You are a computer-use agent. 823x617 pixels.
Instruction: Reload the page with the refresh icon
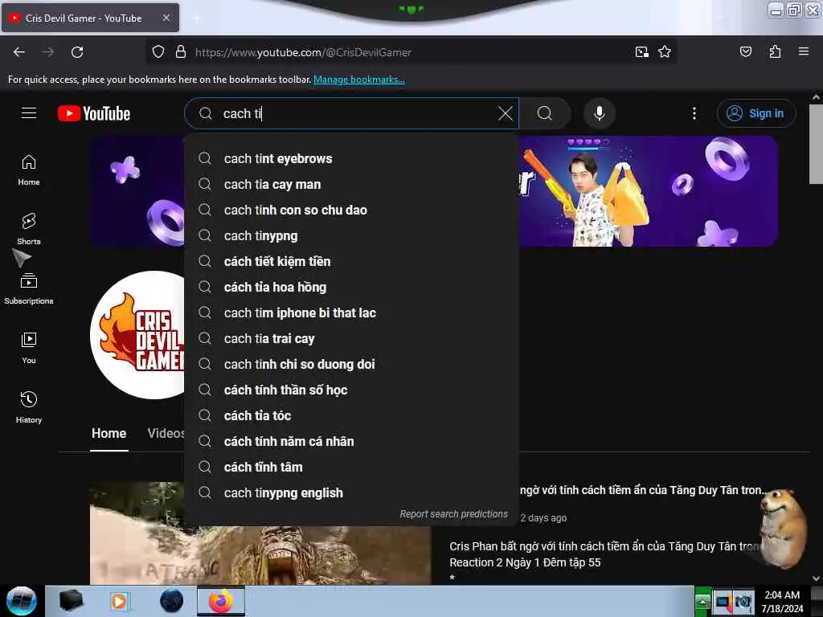(x=77, y=52)
